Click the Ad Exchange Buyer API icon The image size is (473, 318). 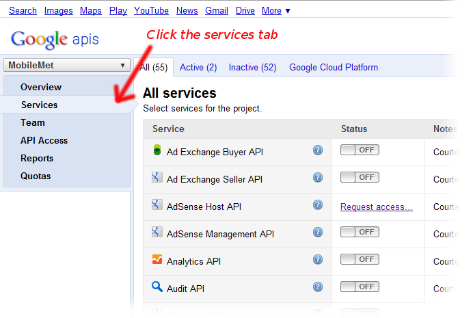click(157, 151)
